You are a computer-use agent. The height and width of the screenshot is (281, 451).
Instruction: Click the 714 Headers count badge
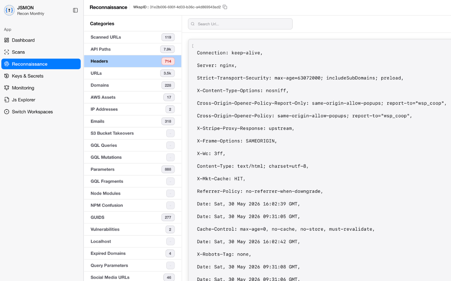tap(168, 61)
